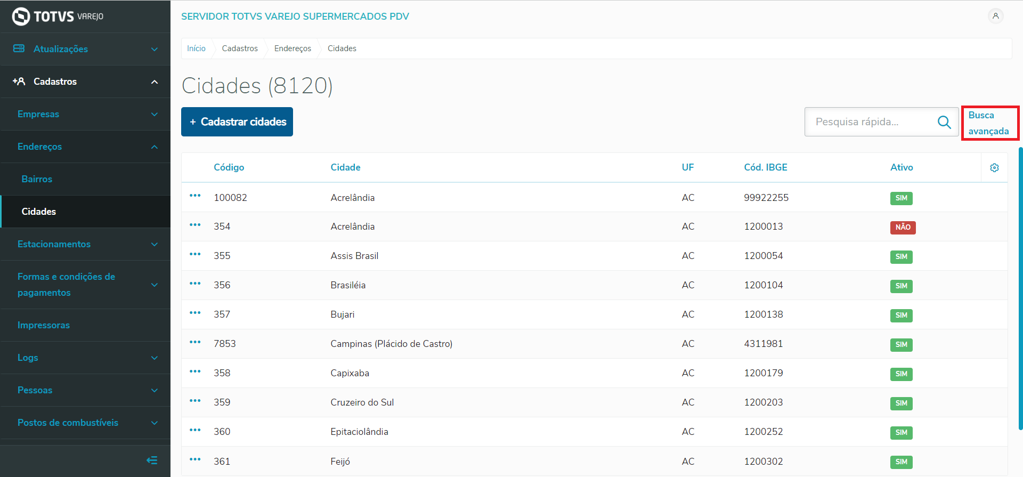Image resolution: width=1023 pixels, height=477 pixels.
Task: Open row actions for code 100082
Action: click(x=195, y=196)
